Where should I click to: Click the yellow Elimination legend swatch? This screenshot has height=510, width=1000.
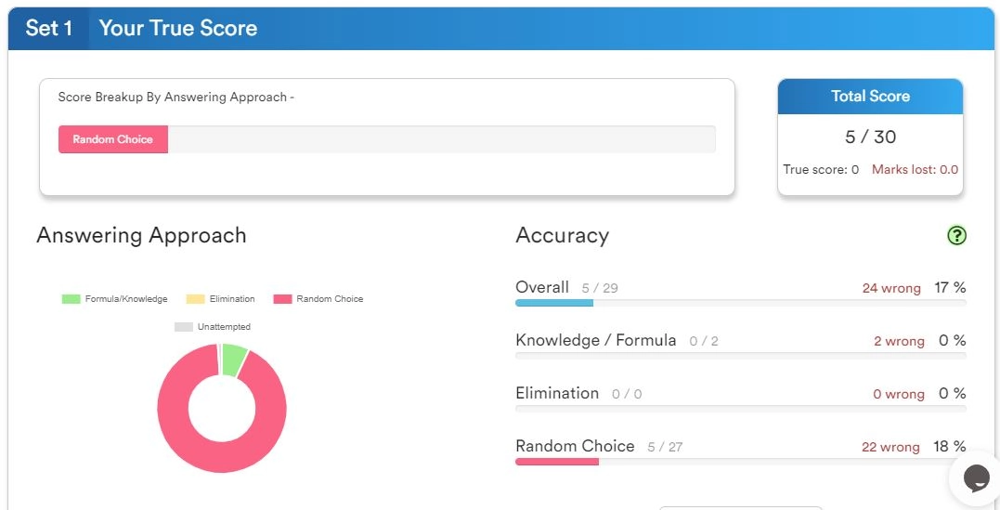tap(195, 299)
